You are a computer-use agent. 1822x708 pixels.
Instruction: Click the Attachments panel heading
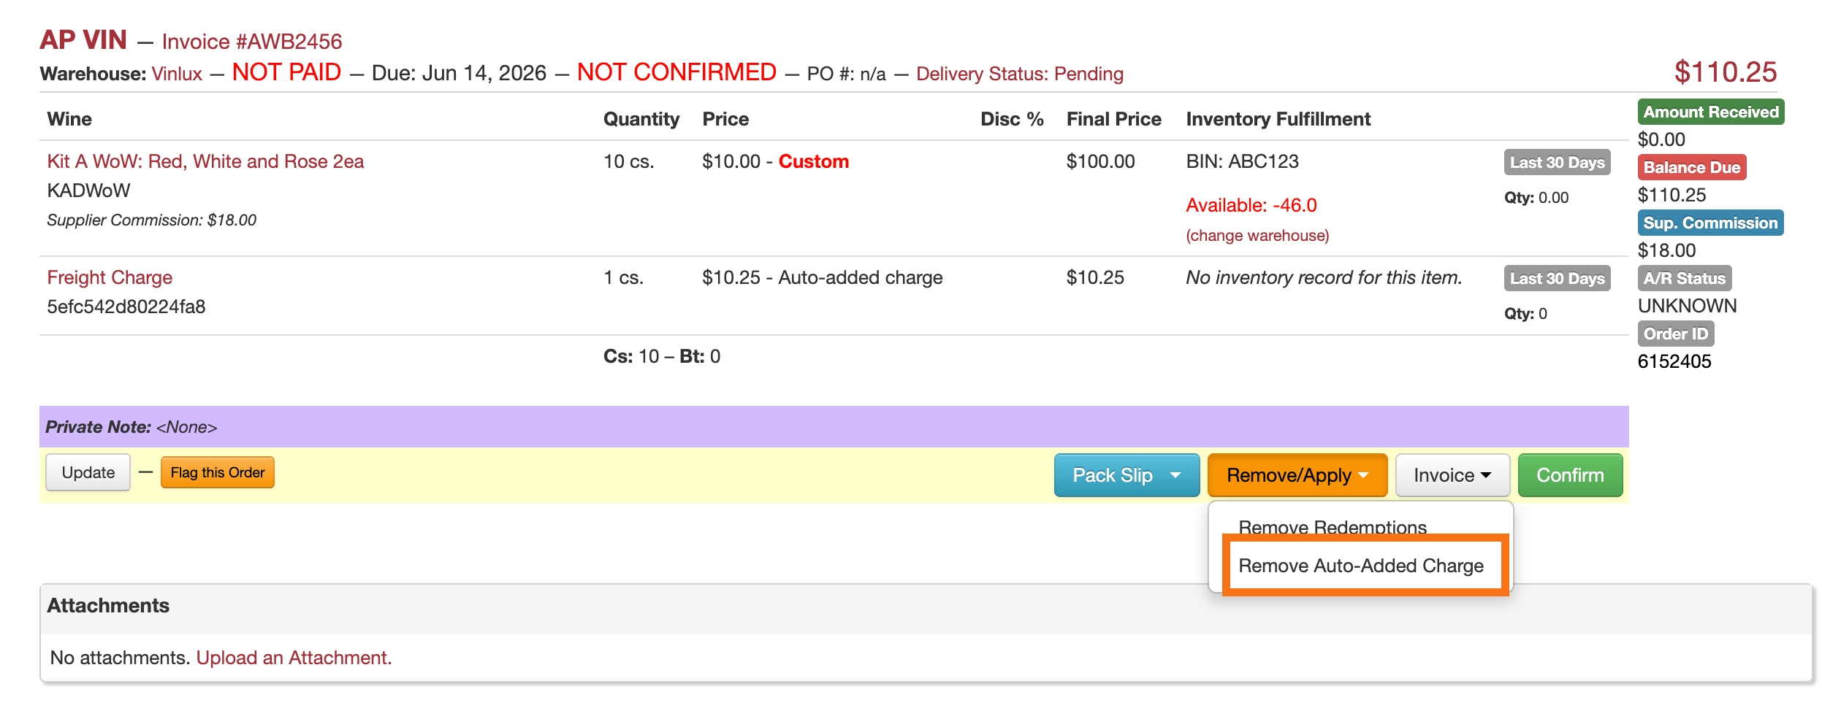[108, 606]
